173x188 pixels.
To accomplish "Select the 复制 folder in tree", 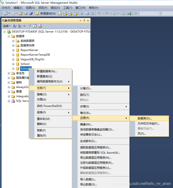I will tap(19, 82).
